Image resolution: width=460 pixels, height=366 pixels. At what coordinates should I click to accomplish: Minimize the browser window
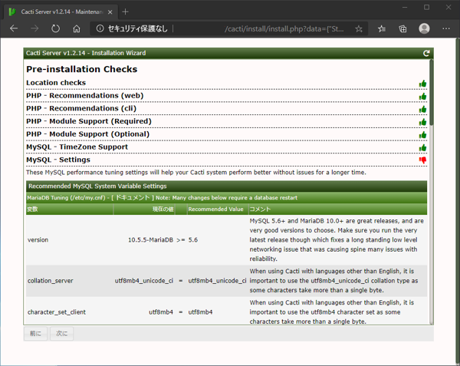tap(405, 8)
